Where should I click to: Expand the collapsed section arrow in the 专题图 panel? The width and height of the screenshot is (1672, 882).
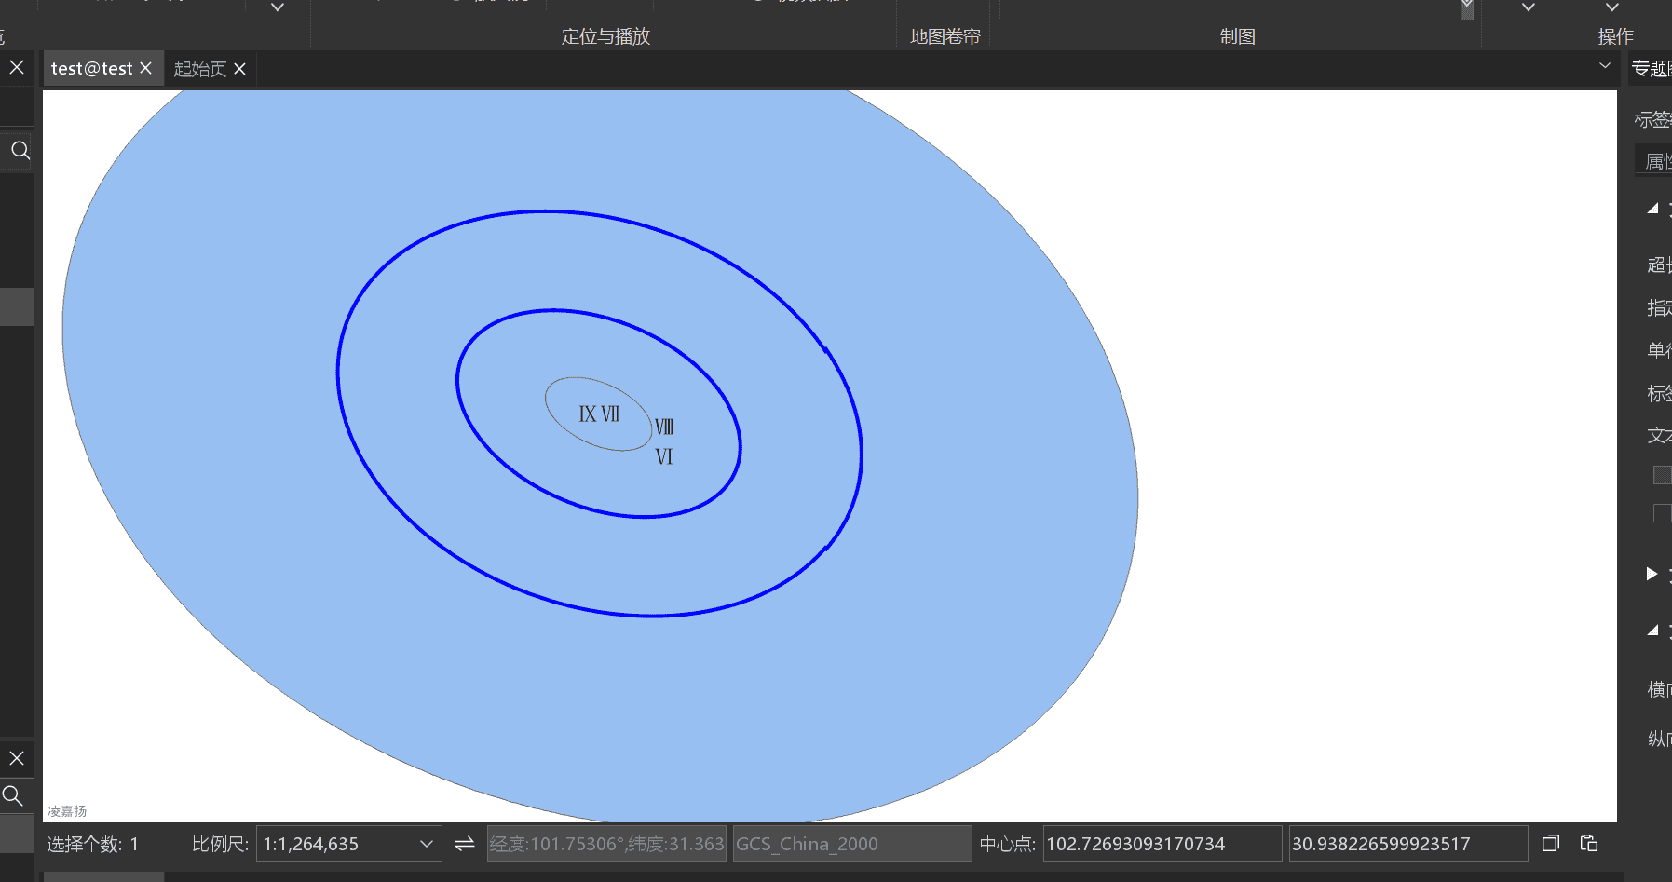click(1652, 574)
